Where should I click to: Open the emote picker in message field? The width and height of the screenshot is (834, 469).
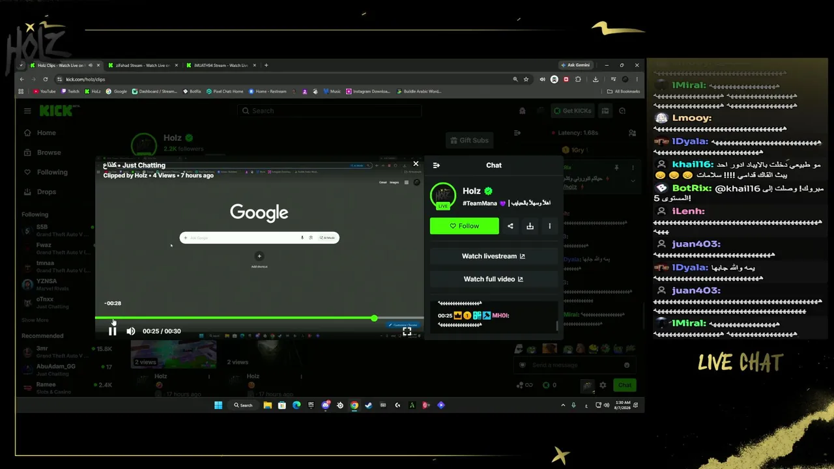(x=627, y=365)
